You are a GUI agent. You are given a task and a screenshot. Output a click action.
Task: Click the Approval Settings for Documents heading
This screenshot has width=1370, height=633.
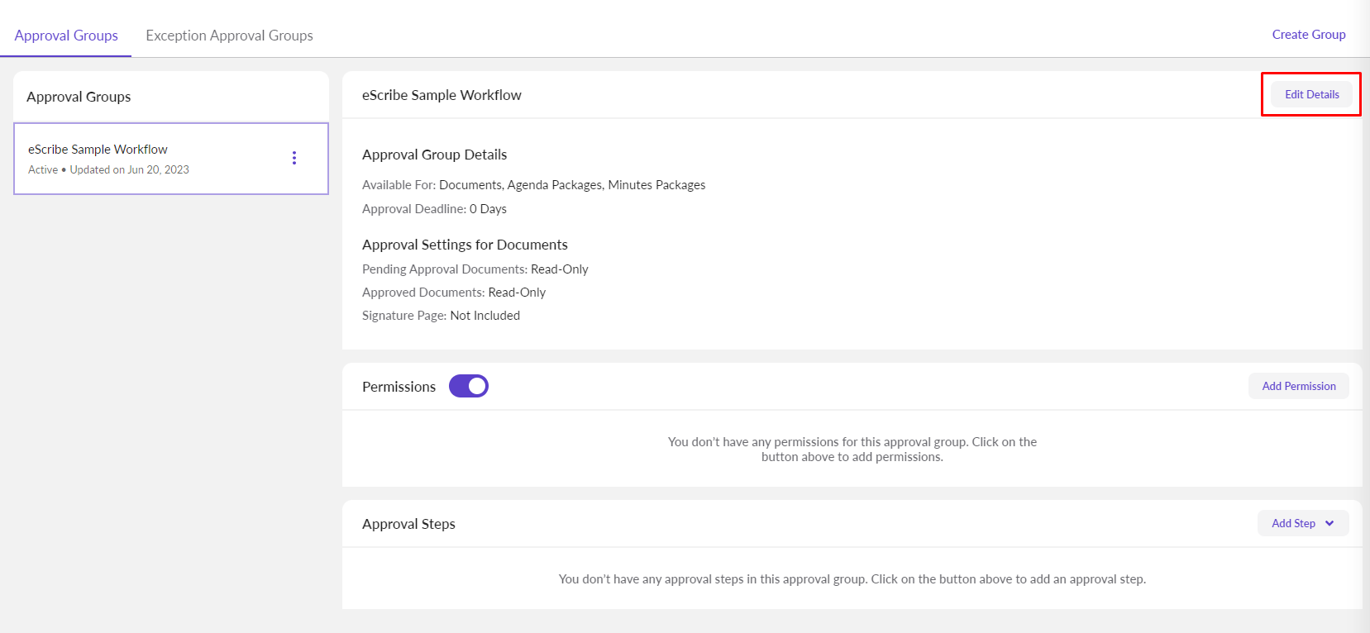coord(465,245)
